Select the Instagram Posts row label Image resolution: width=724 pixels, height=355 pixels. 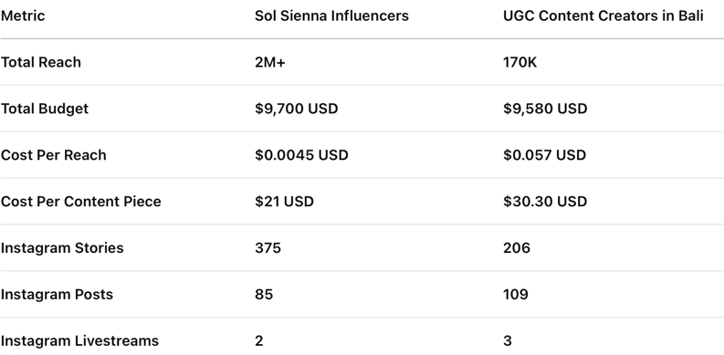point(57,295)
